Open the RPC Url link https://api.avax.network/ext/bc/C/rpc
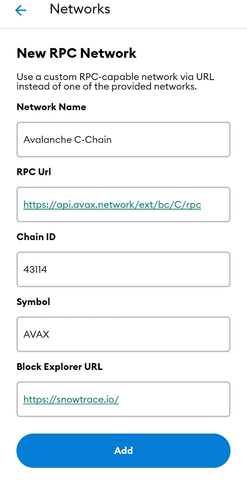Screen dimensions: 247x485 tap(112, 205)
